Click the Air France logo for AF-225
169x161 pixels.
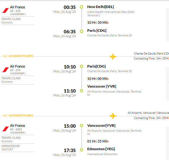pos(5,10)
